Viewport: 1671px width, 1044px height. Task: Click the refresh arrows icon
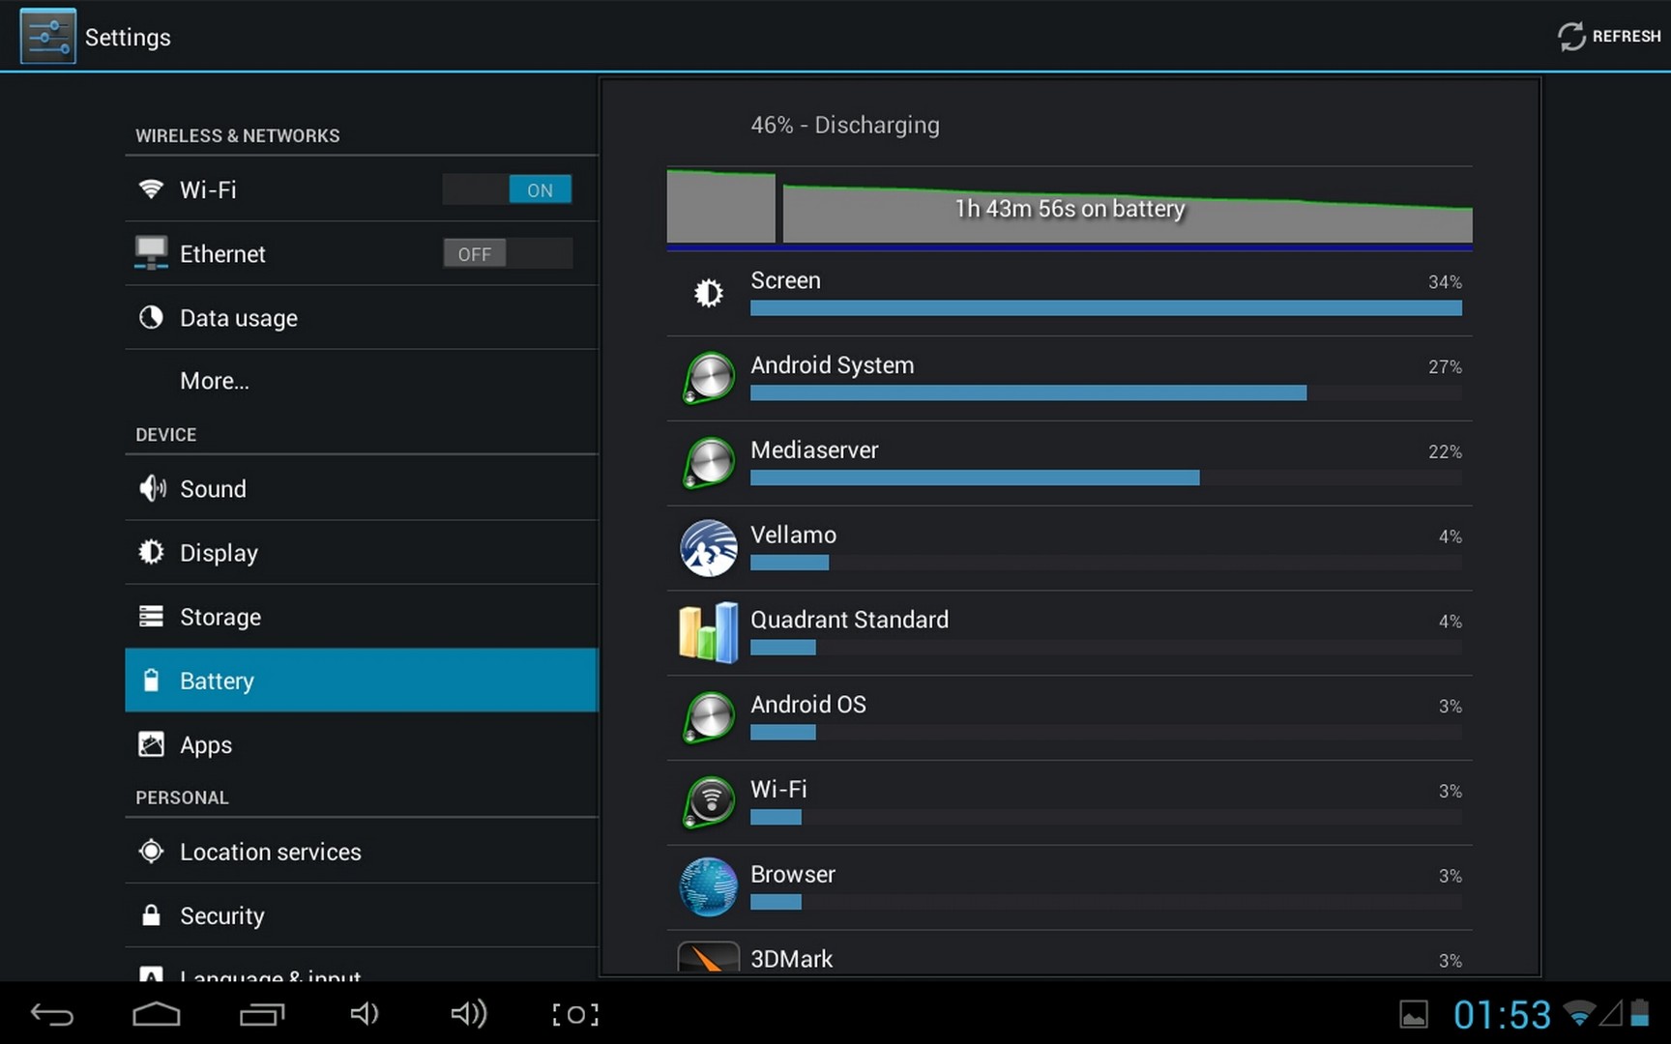click(1571, 37)
